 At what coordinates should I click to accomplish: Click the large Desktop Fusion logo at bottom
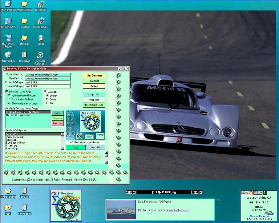[66, 206]
